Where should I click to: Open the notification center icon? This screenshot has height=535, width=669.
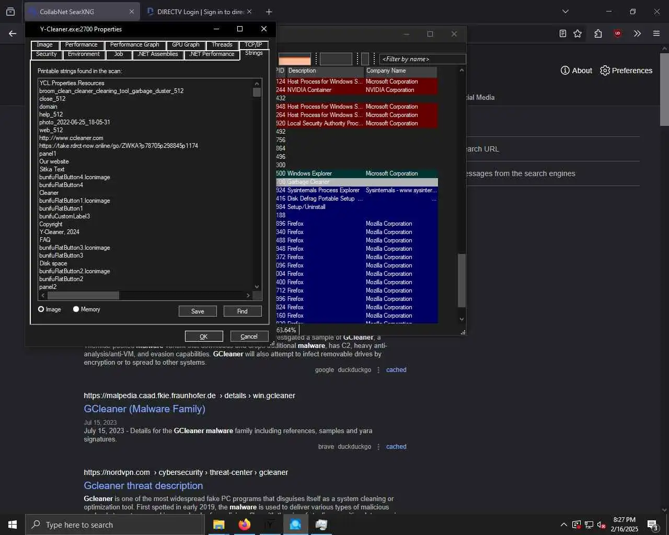click(x=652, y=525)
